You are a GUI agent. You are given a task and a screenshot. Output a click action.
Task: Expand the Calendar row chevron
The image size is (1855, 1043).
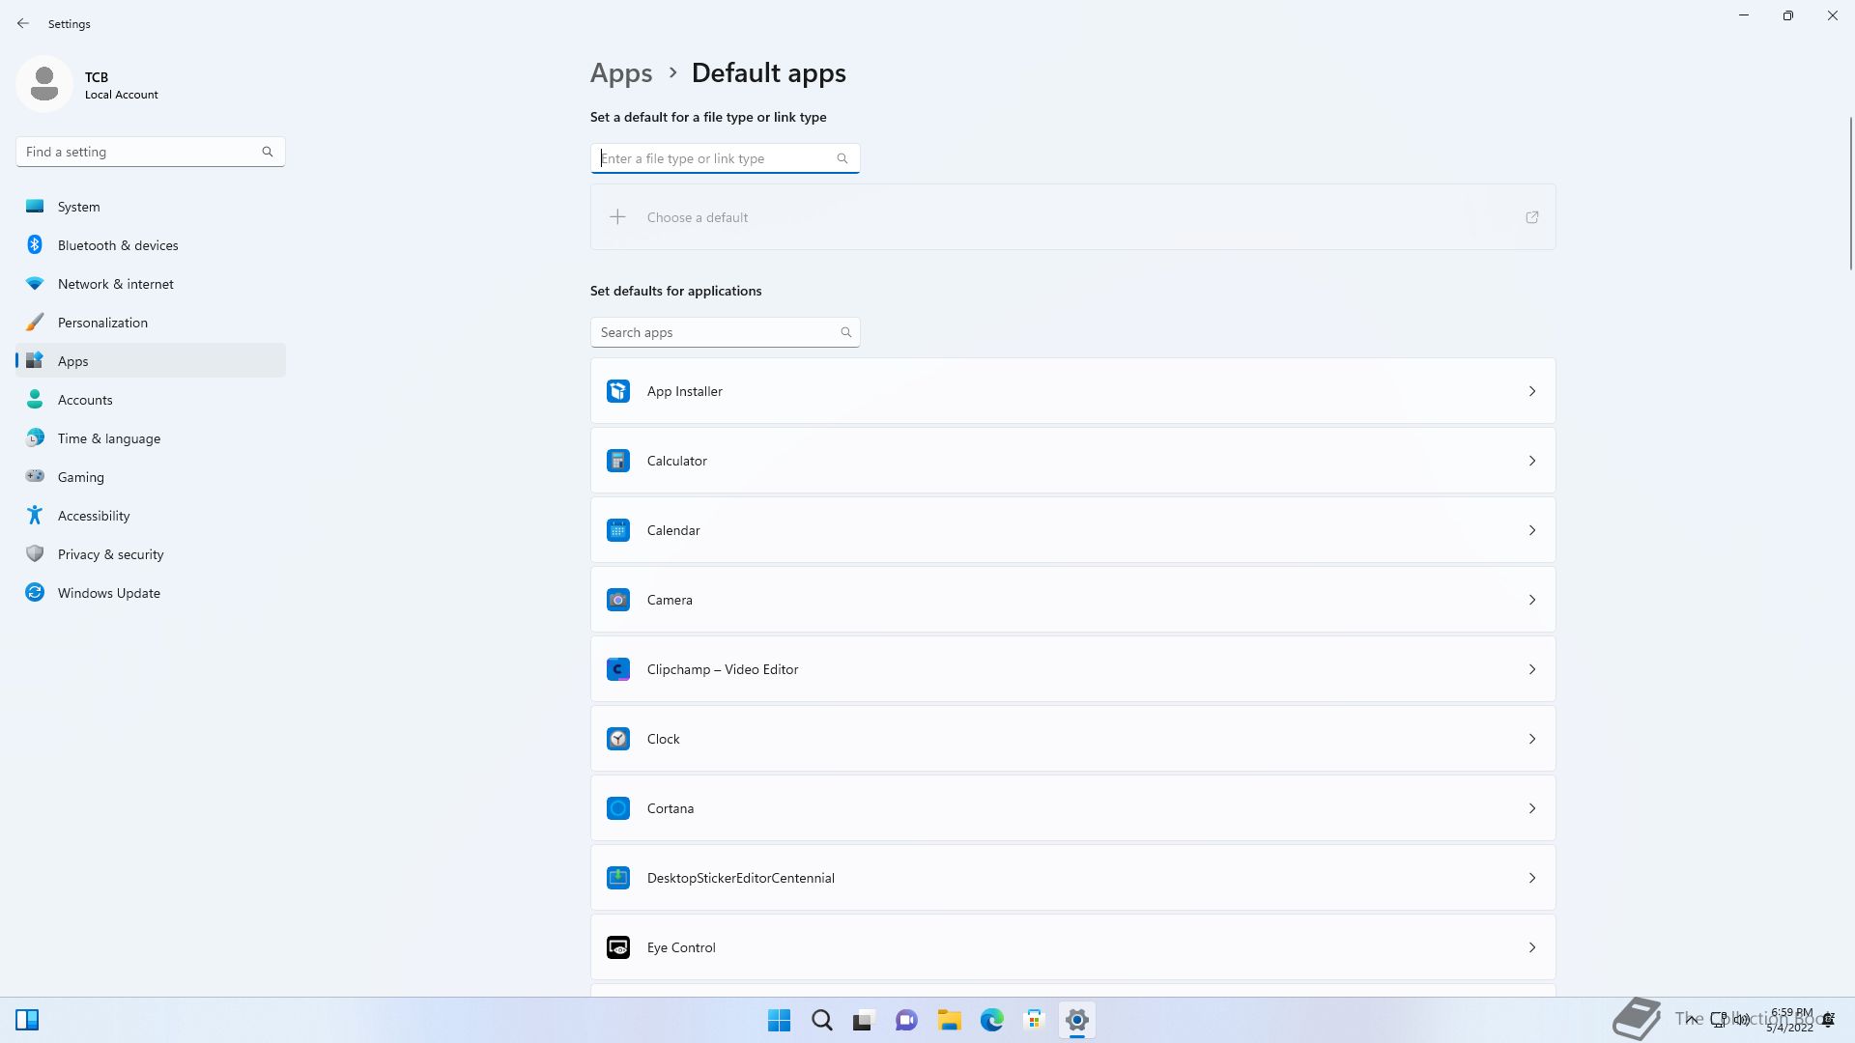click(1532, 530)
